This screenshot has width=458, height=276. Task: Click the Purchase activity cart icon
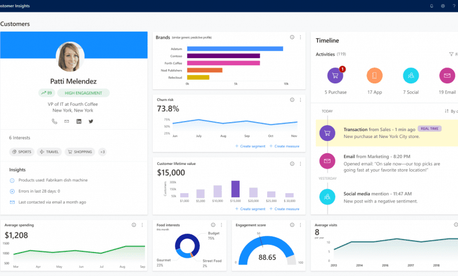[335, 76]
